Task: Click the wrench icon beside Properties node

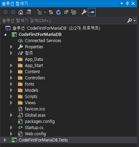Action: (x=20, y=47)
